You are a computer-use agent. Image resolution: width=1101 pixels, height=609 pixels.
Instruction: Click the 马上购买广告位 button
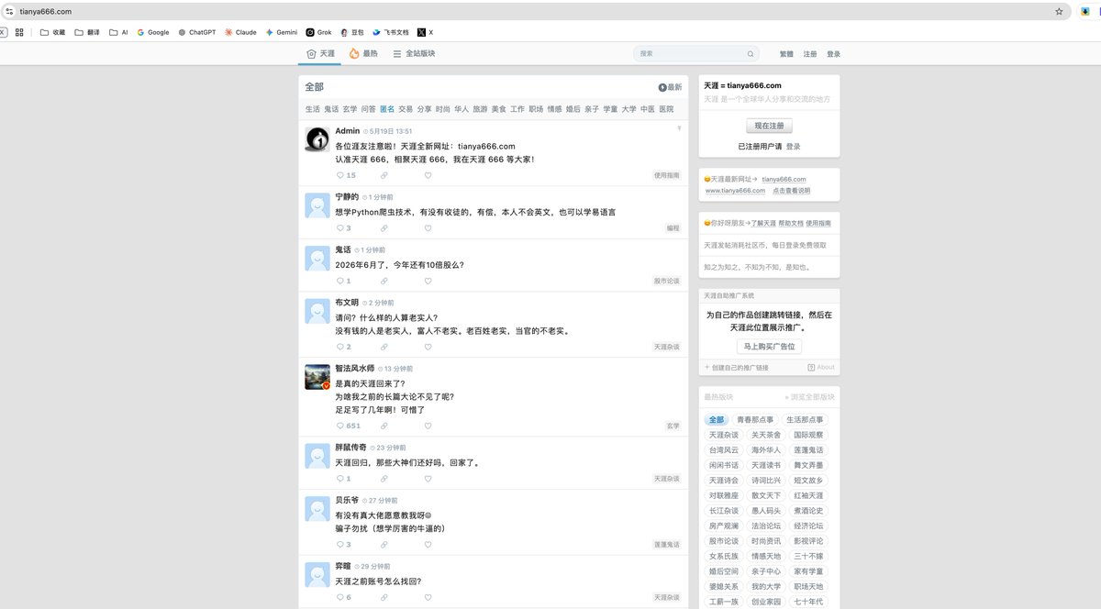point(769,347)
